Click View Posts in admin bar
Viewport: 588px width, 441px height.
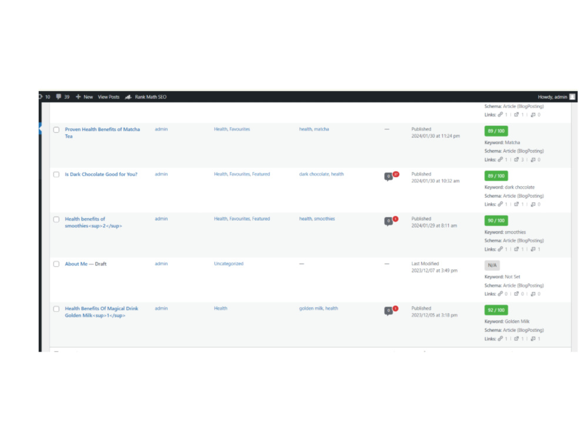(109, 97)
